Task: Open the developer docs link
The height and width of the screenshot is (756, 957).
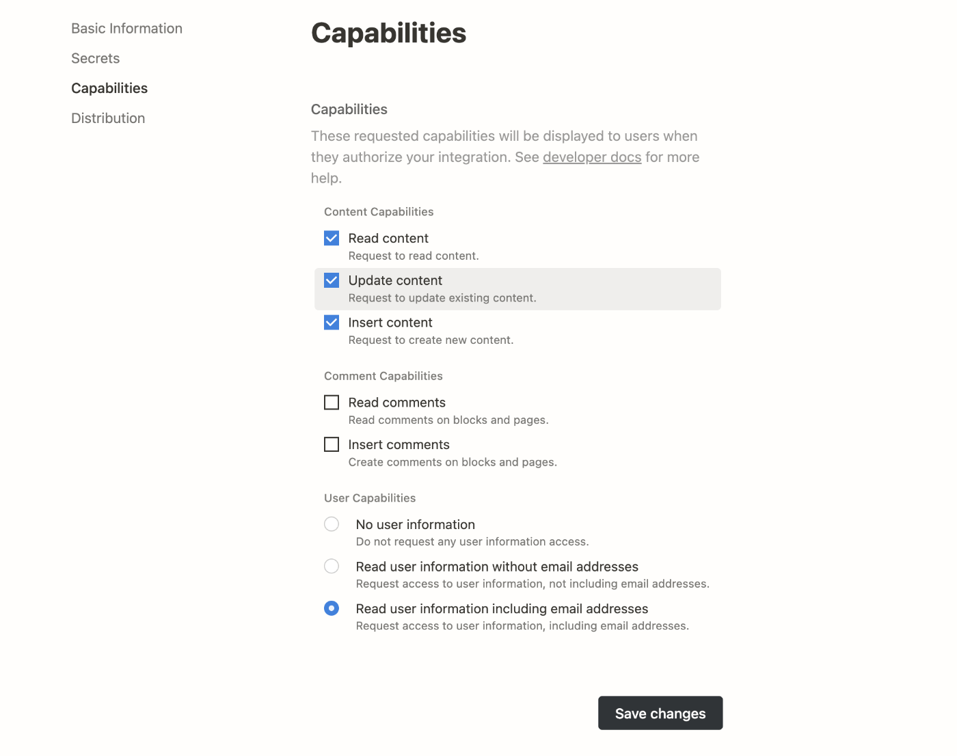Action: pyautogui.click(x=592, y=157)
